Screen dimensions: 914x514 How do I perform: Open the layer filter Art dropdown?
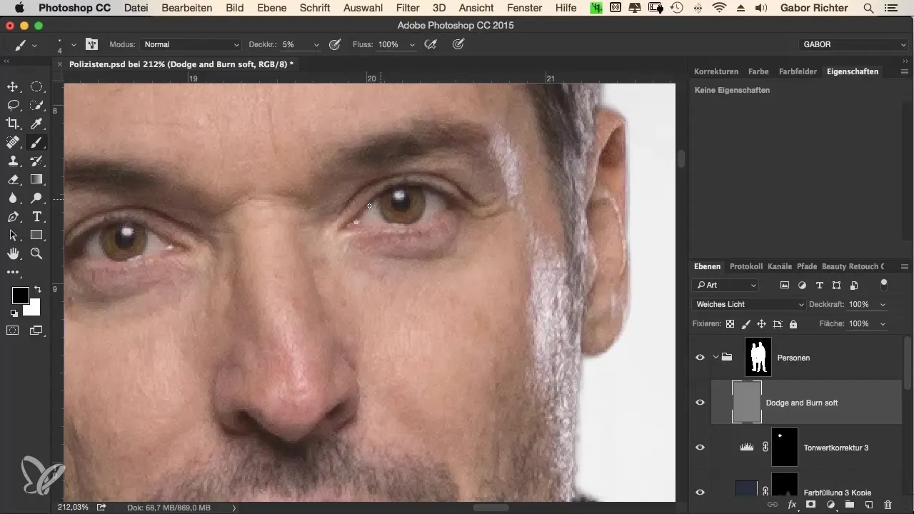point(725,285)
